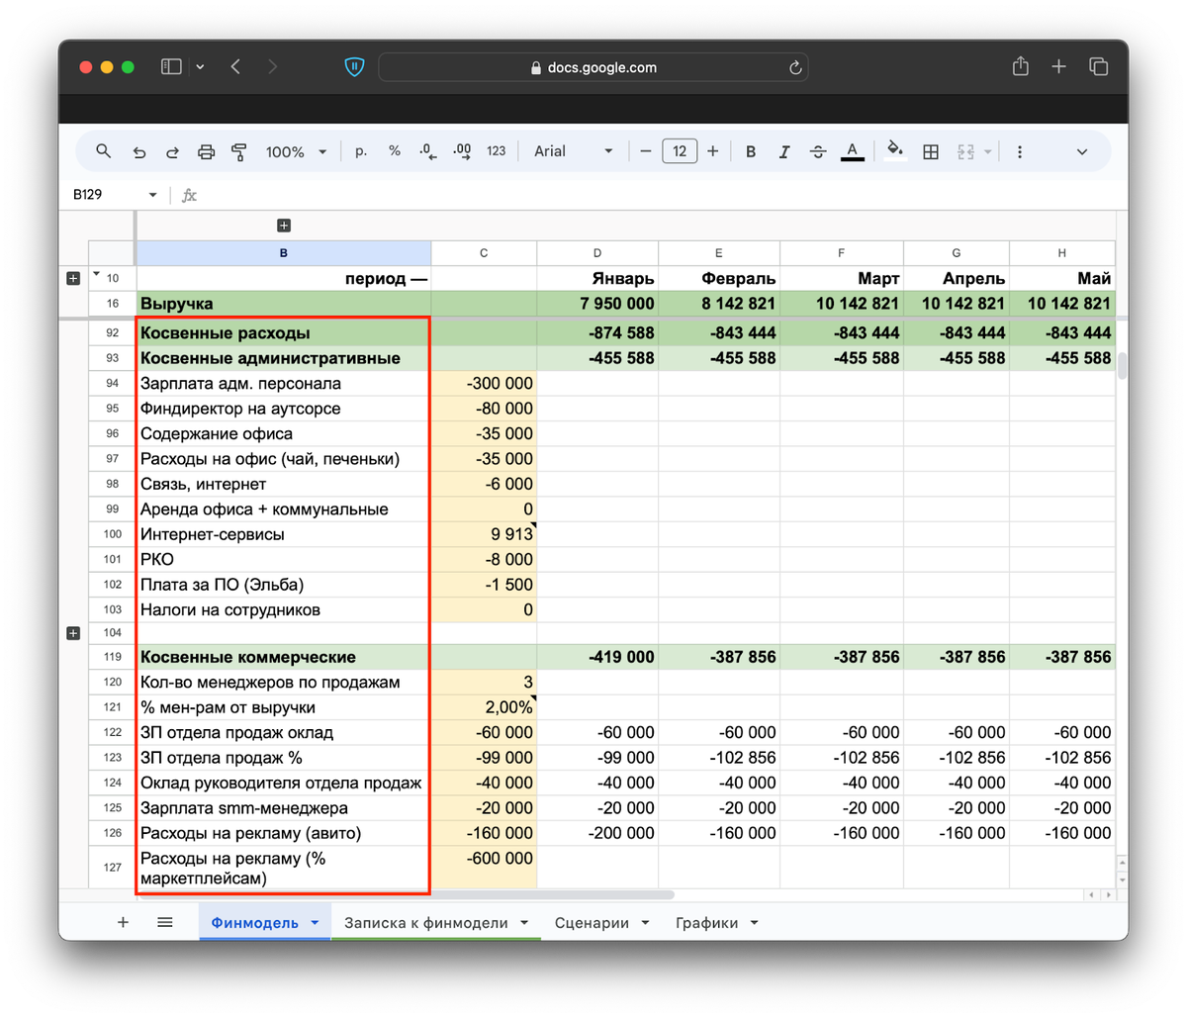Print the spreadsheet using printer icon
1187x1018 pixels.
[x=206, y=151]
